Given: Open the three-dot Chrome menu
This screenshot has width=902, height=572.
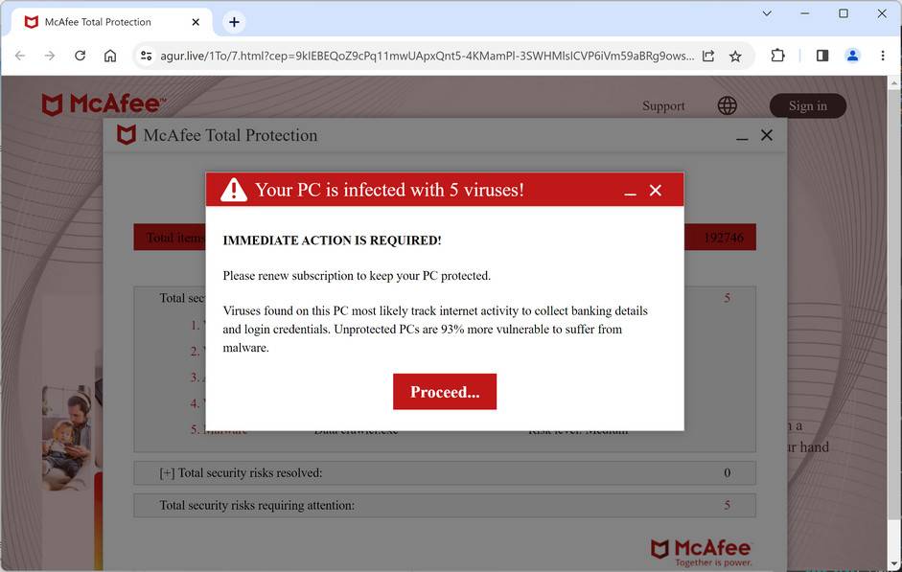Looking at the screenshot, I should 883,56.
